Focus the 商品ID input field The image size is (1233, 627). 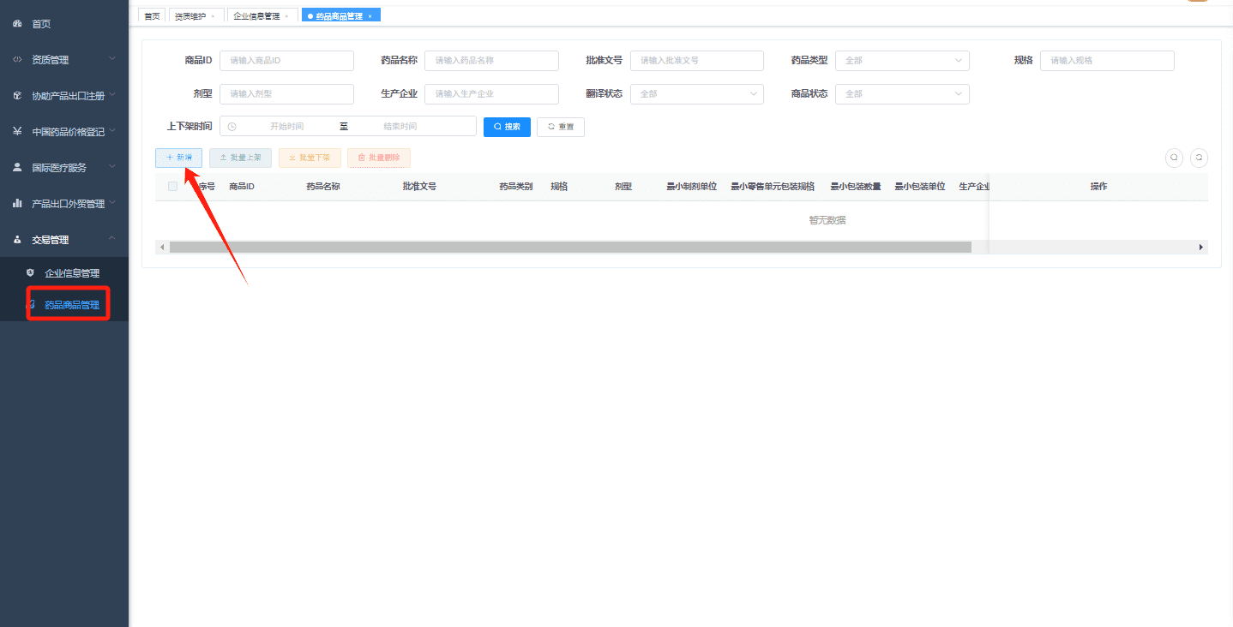pyautogui.click(x=286, y=61)
